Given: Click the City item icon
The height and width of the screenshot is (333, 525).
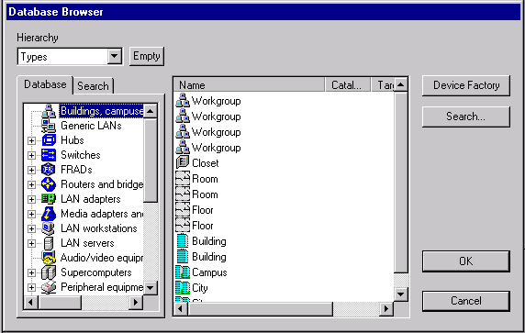Looking at the screenshot, I should click(x=183, y=288).
